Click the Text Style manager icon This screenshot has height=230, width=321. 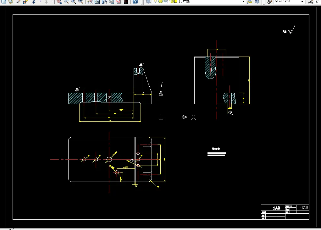pos(270,2)
